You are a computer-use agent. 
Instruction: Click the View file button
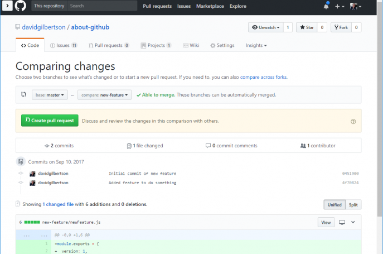pos(326,222)
